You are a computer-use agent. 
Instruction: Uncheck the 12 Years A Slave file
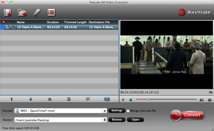[x=7, y=27]
